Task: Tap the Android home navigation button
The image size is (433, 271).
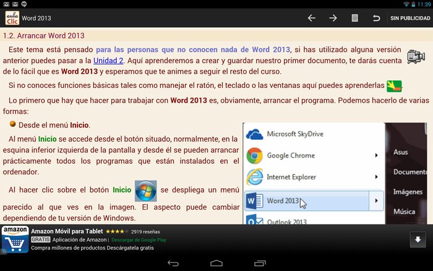Action: [216, 264]
